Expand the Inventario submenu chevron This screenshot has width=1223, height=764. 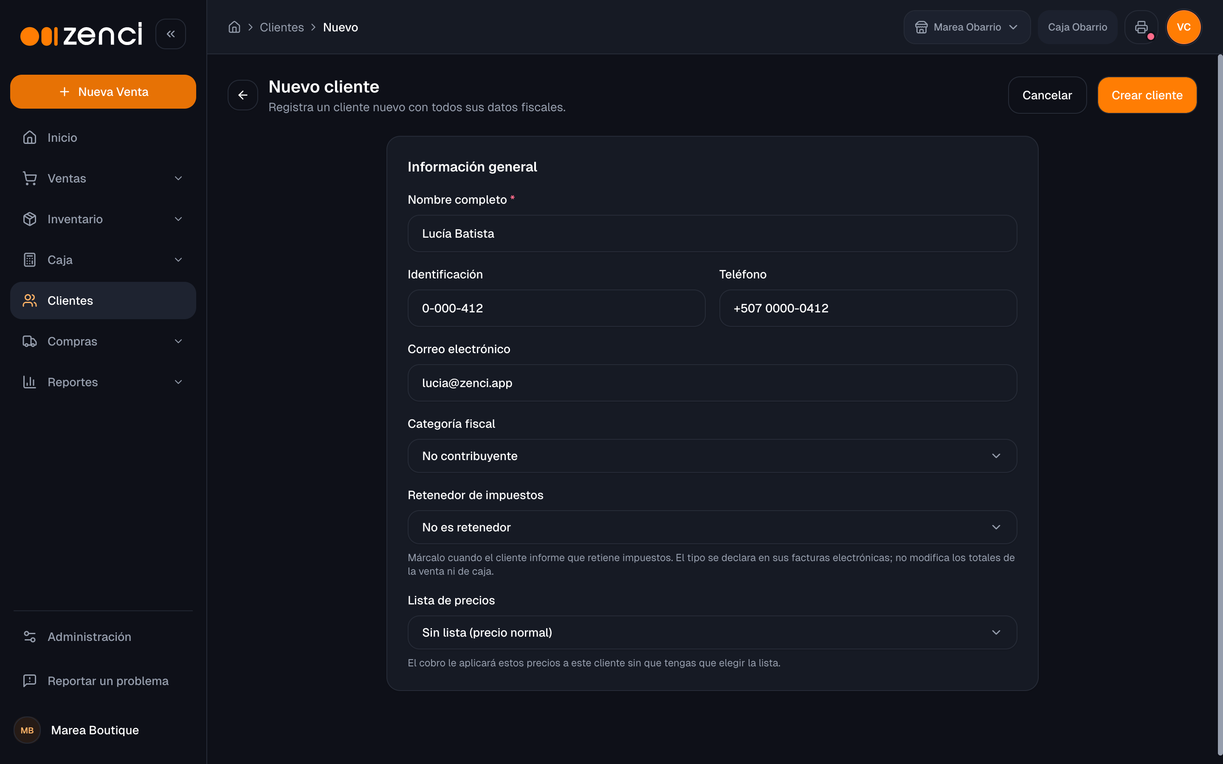(178, 219)
